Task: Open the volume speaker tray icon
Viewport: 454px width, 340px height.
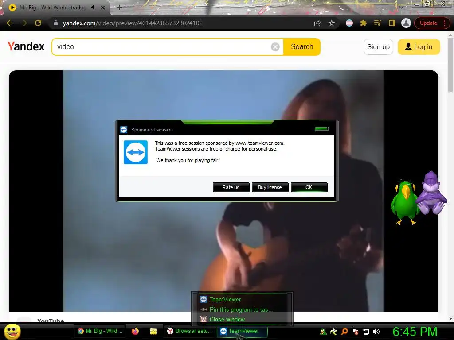Action: point(376,332)
